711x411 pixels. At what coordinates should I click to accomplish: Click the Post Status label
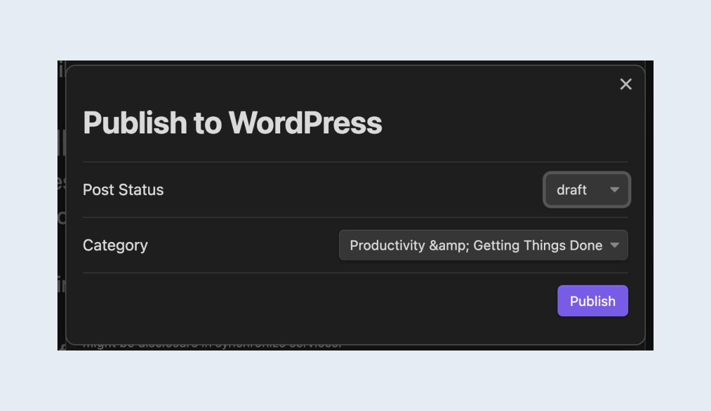tap(123, 190)
